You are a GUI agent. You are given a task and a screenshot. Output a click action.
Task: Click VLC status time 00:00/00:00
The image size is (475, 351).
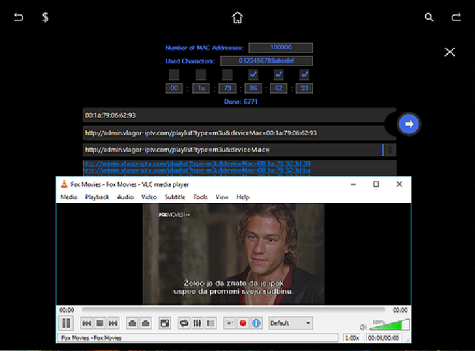[383, 338]
